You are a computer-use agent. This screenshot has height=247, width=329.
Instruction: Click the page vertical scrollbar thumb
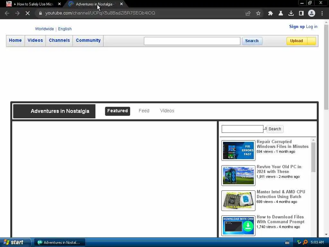click(x=326, y=67)
